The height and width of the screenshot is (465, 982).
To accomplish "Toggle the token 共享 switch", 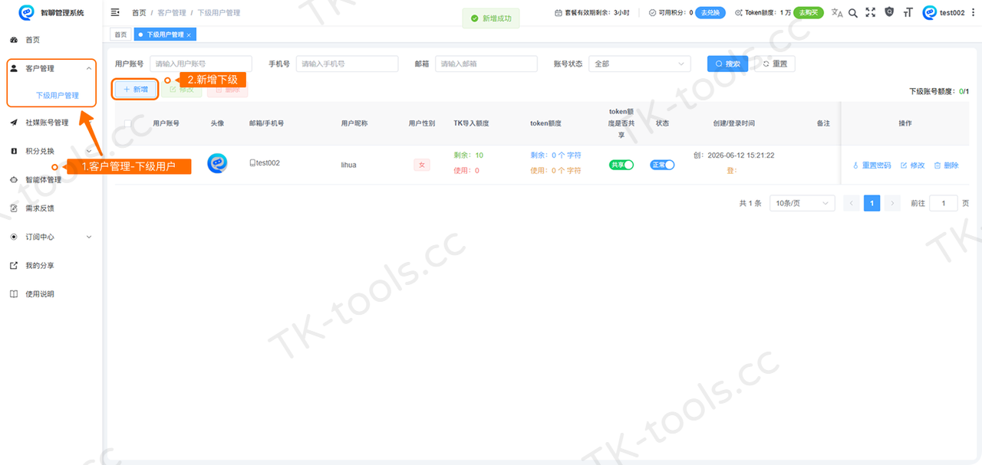I will 621,165.
